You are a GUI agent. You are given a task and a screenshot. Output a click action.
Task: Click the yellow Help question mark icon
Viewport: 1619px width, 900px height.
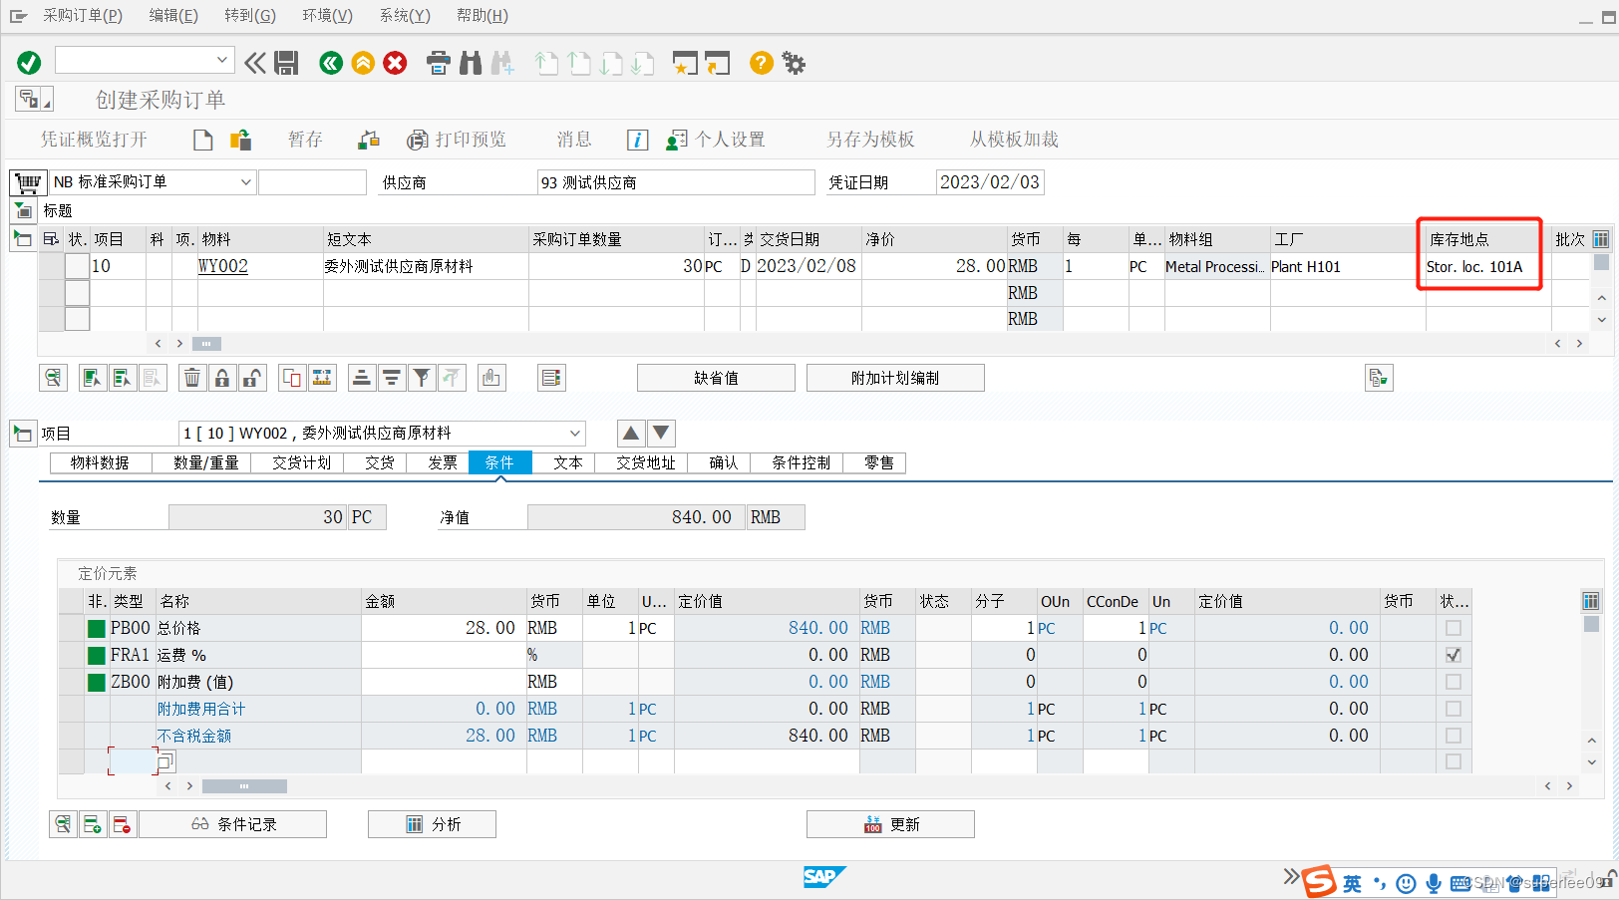click(x=761, y=63)
